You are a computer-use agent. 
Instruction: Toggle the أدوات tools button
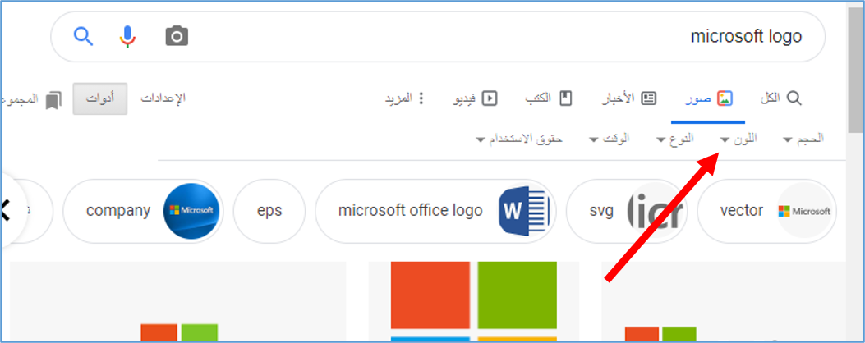pyautogui.click(x=100, y=98)
